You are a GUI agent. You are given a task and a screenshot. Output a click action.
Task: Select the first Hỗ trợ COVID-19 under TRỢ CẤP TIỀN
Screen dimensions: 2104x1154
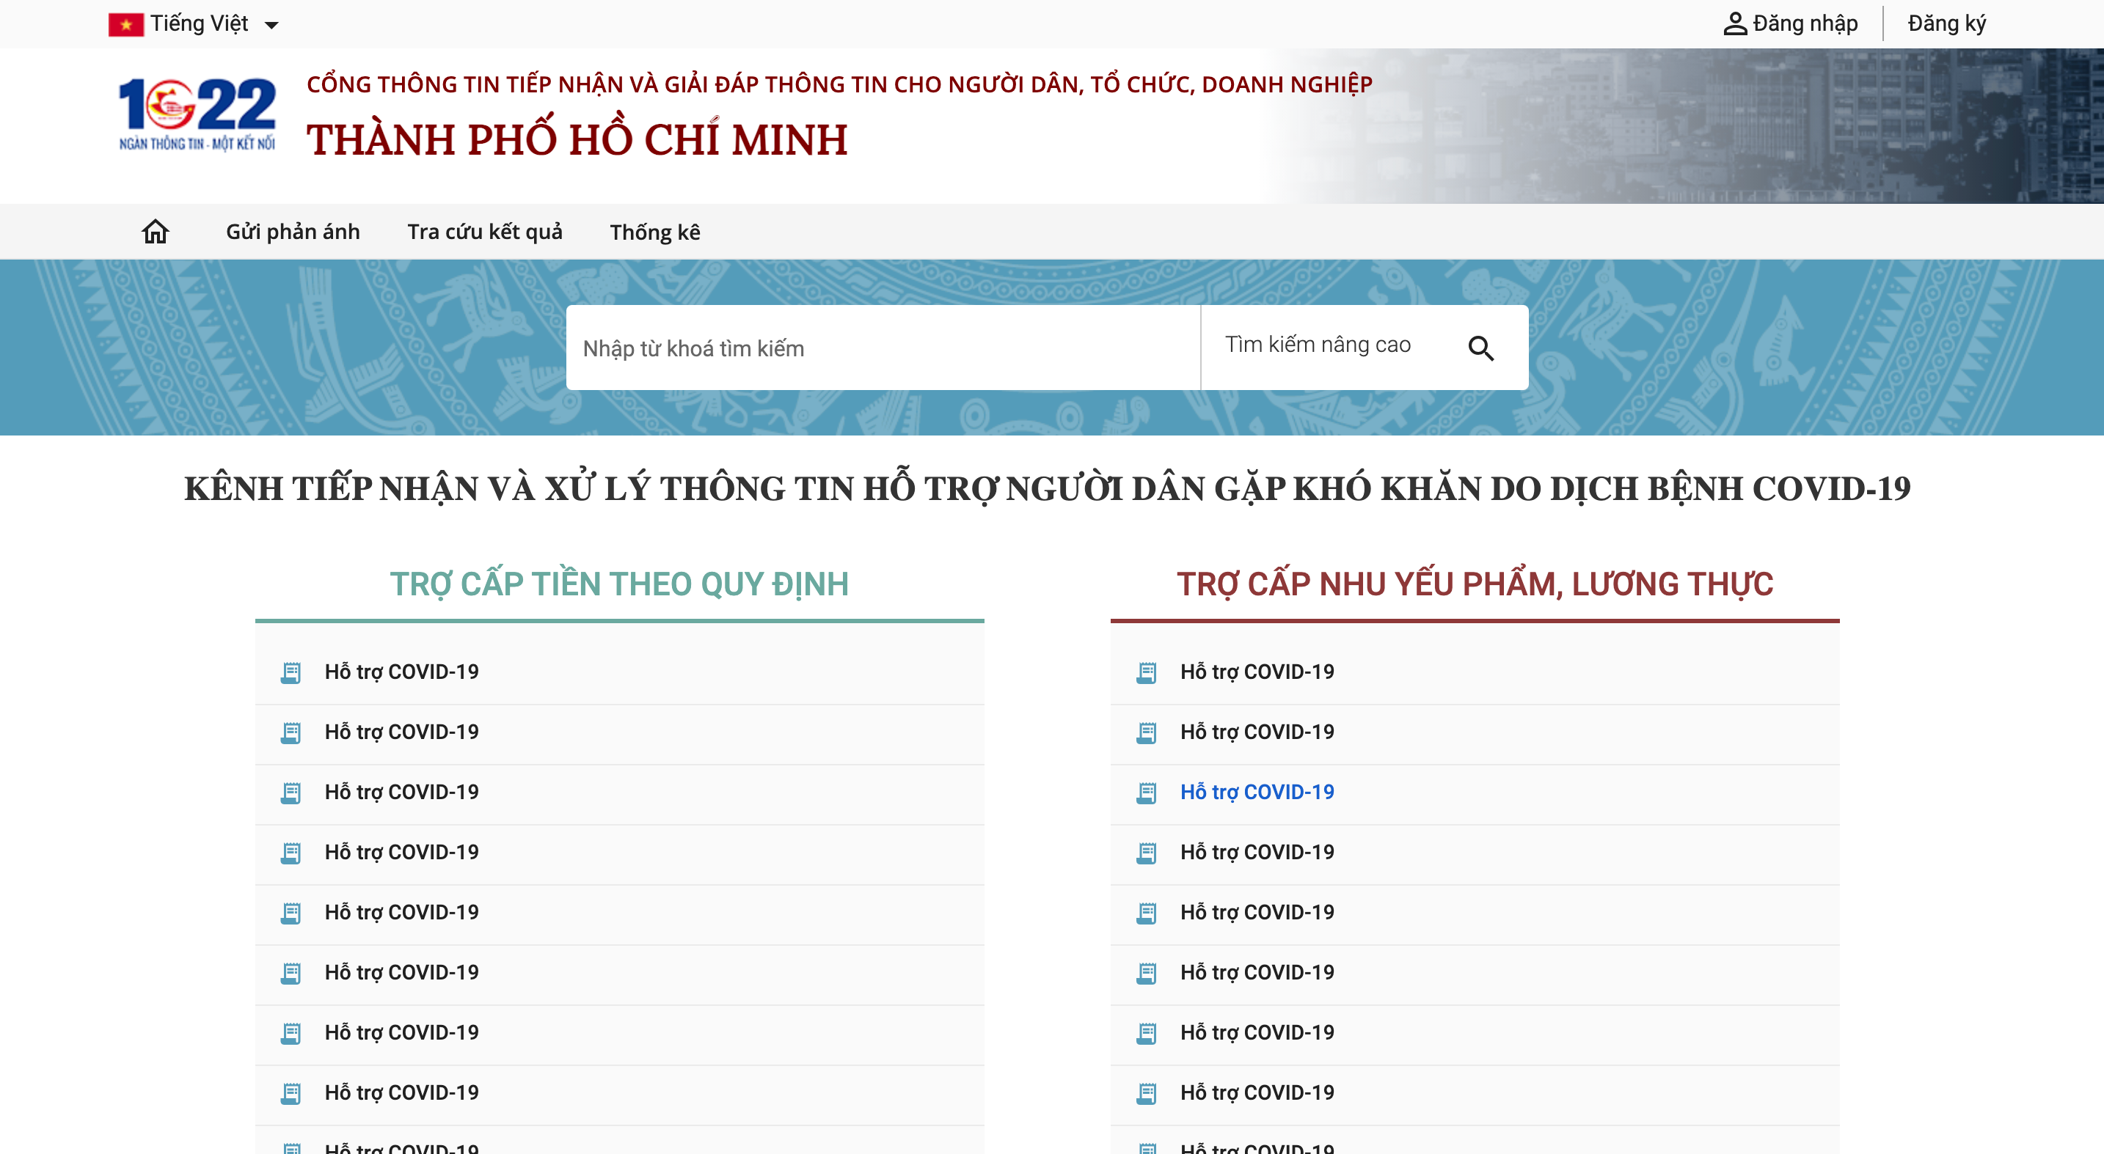[x=402, y=672]
